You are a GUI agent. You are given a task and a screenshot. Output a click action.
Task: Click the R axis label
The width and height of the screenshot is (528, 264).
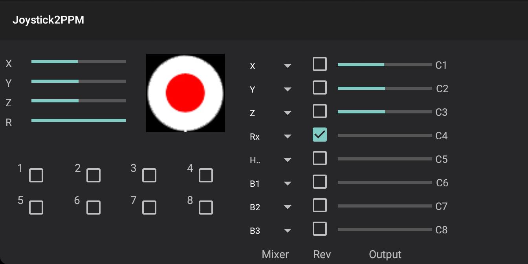point(9,123)
